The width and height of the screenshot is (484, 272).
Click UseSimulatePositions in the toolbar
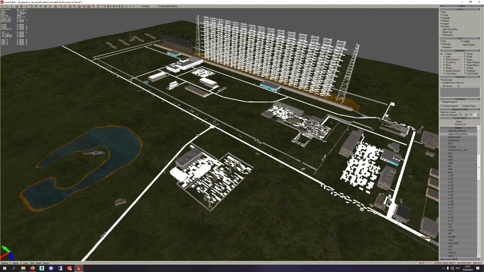click(x=168, y=6)
